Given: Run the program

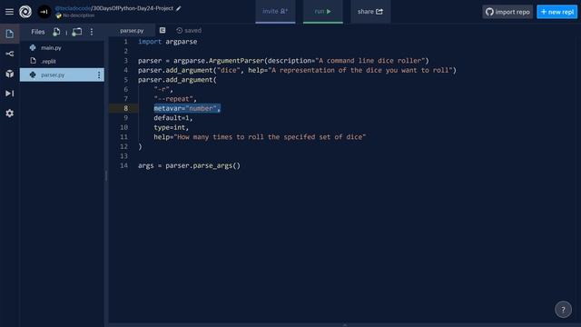Looking at the screenshot, I should coord(323,12).
